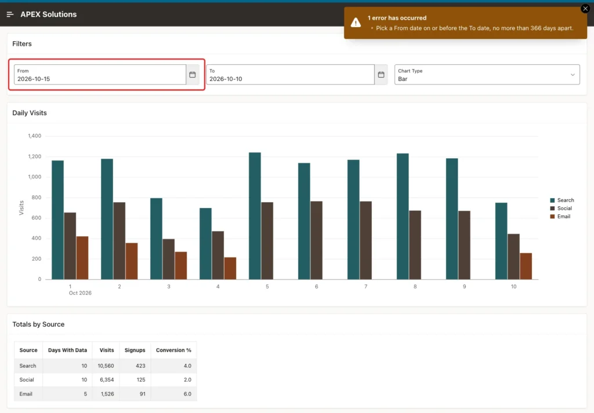Click the Social bar for day 9
Screen dimensions: 594x413
(x=464, y=245)
